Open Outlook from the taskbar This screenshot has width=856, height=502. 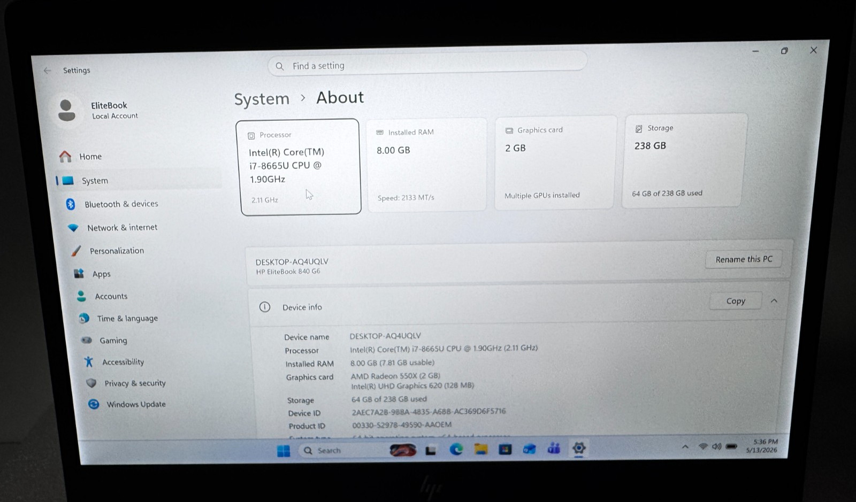[530, 449]
